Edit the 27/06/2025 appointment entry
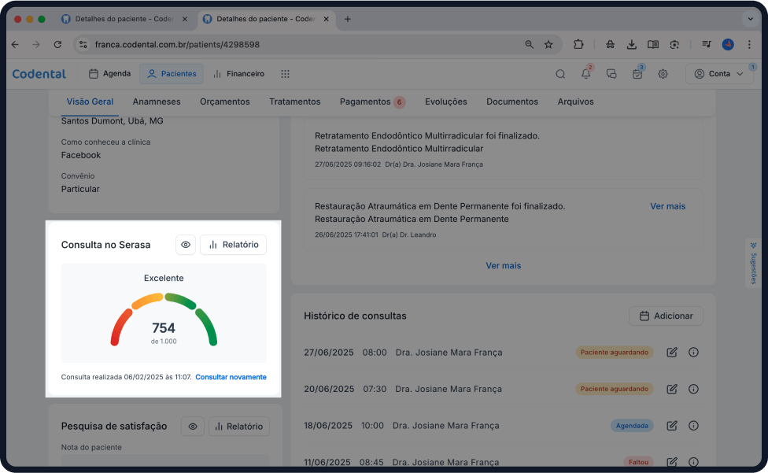768x473 pixels. pyautogui.click(x=671, y=353)
